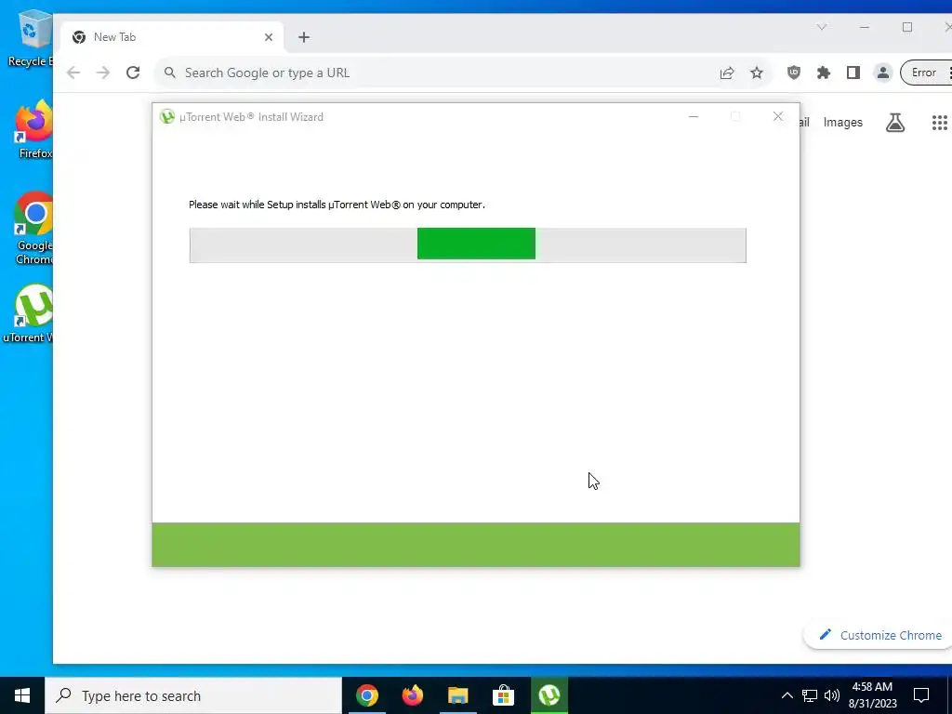Close the µTorrent Web Install Wizard
Viewport: 952px width, 714px height.
coord(778,116)
